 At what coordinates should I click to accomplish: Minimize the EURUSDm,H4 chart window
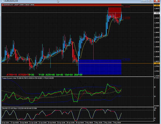pos(144,1)
